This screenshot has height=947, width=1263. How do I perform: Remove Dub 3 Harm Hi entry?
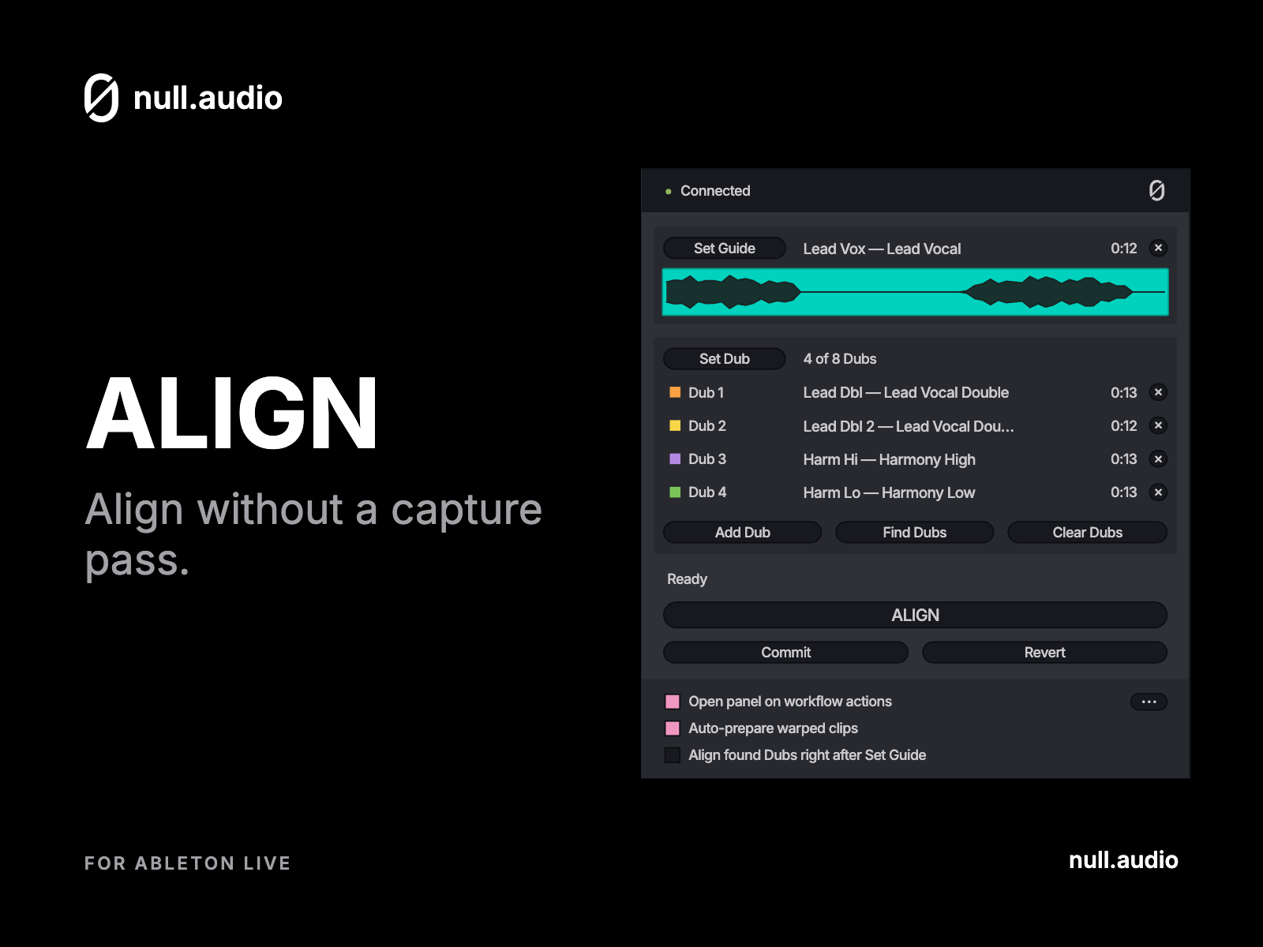tap(1158, 459)
